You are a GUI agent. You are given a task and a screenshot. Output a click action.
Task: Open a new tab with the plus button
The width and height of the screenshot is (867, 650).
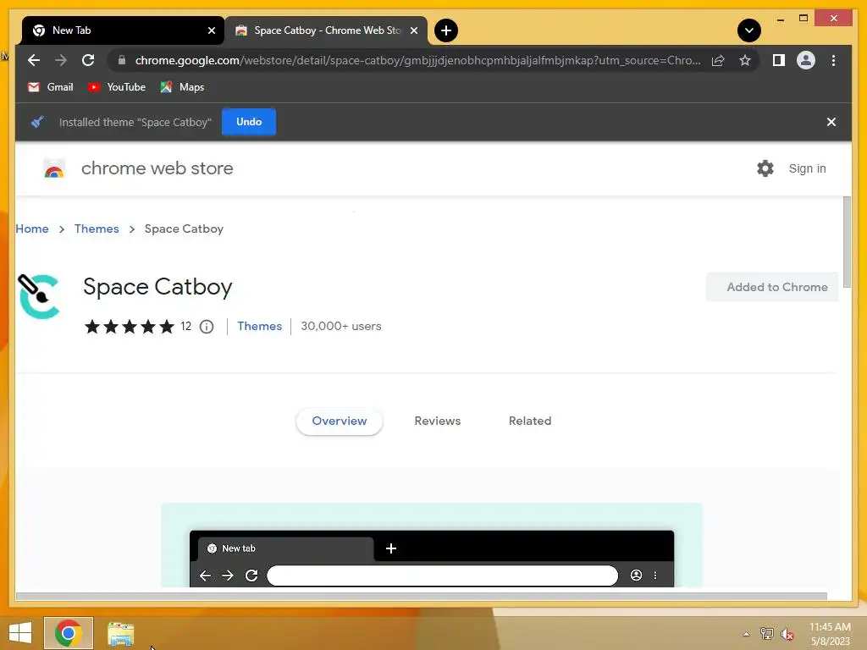[446, 30]
